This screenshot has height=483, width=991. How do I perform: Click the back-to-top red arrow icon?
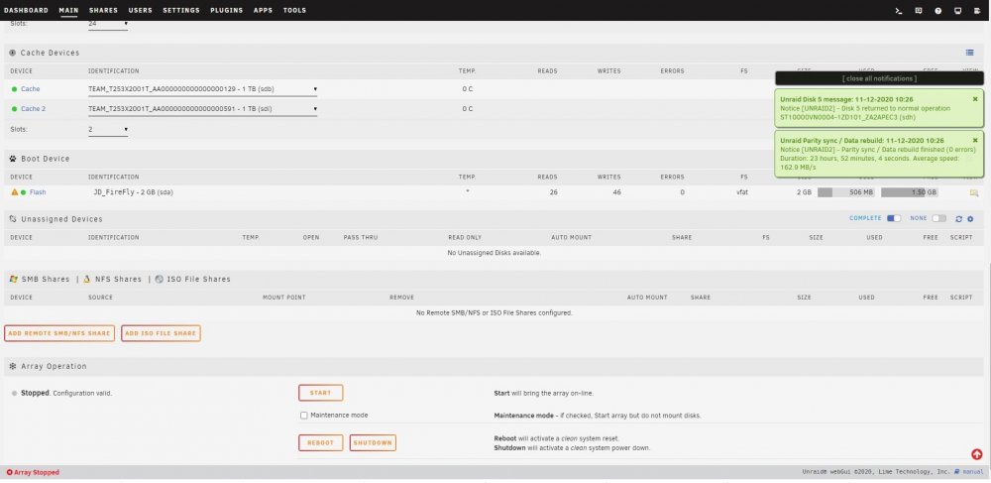coord(977,454)
